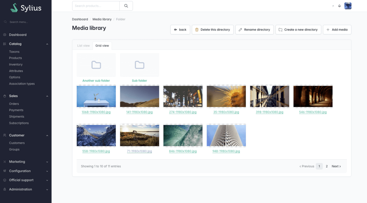The image size is (367, 203).
Task: Collapse the Catalog menu chevron
Action: [x=47, y=44]
